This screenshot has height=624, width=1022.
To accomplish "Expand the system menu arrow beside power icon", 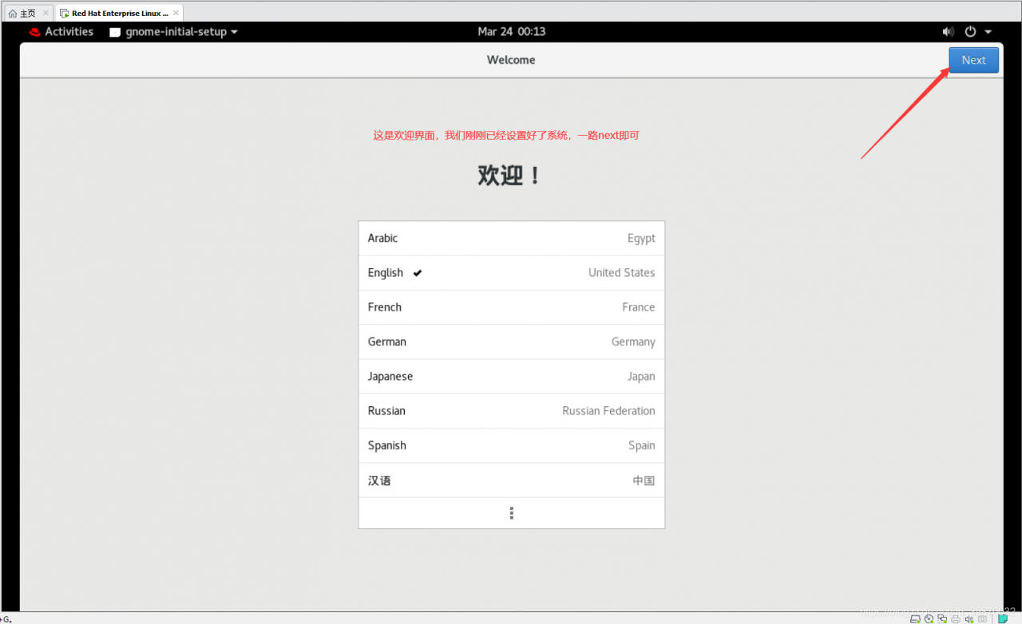I will pyautogui.click(x=988, y=32).
